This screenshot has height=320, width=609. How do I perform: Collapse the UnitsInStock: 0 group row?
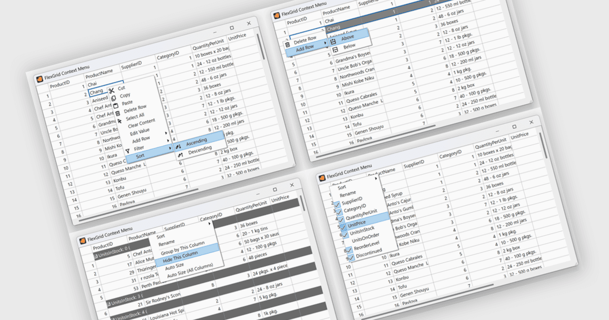click(95, 256)
